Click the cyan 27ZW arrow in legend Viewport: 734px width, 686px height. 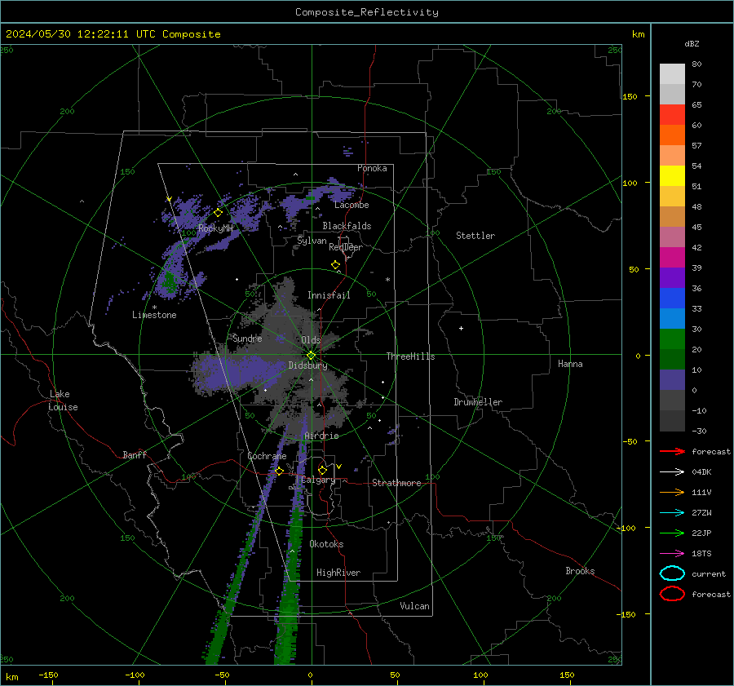click(672, 513)
